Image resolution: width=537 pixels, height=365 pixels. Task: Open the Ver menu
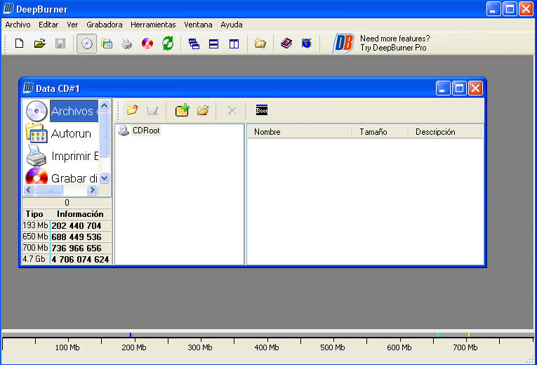[x=72, y=25]
